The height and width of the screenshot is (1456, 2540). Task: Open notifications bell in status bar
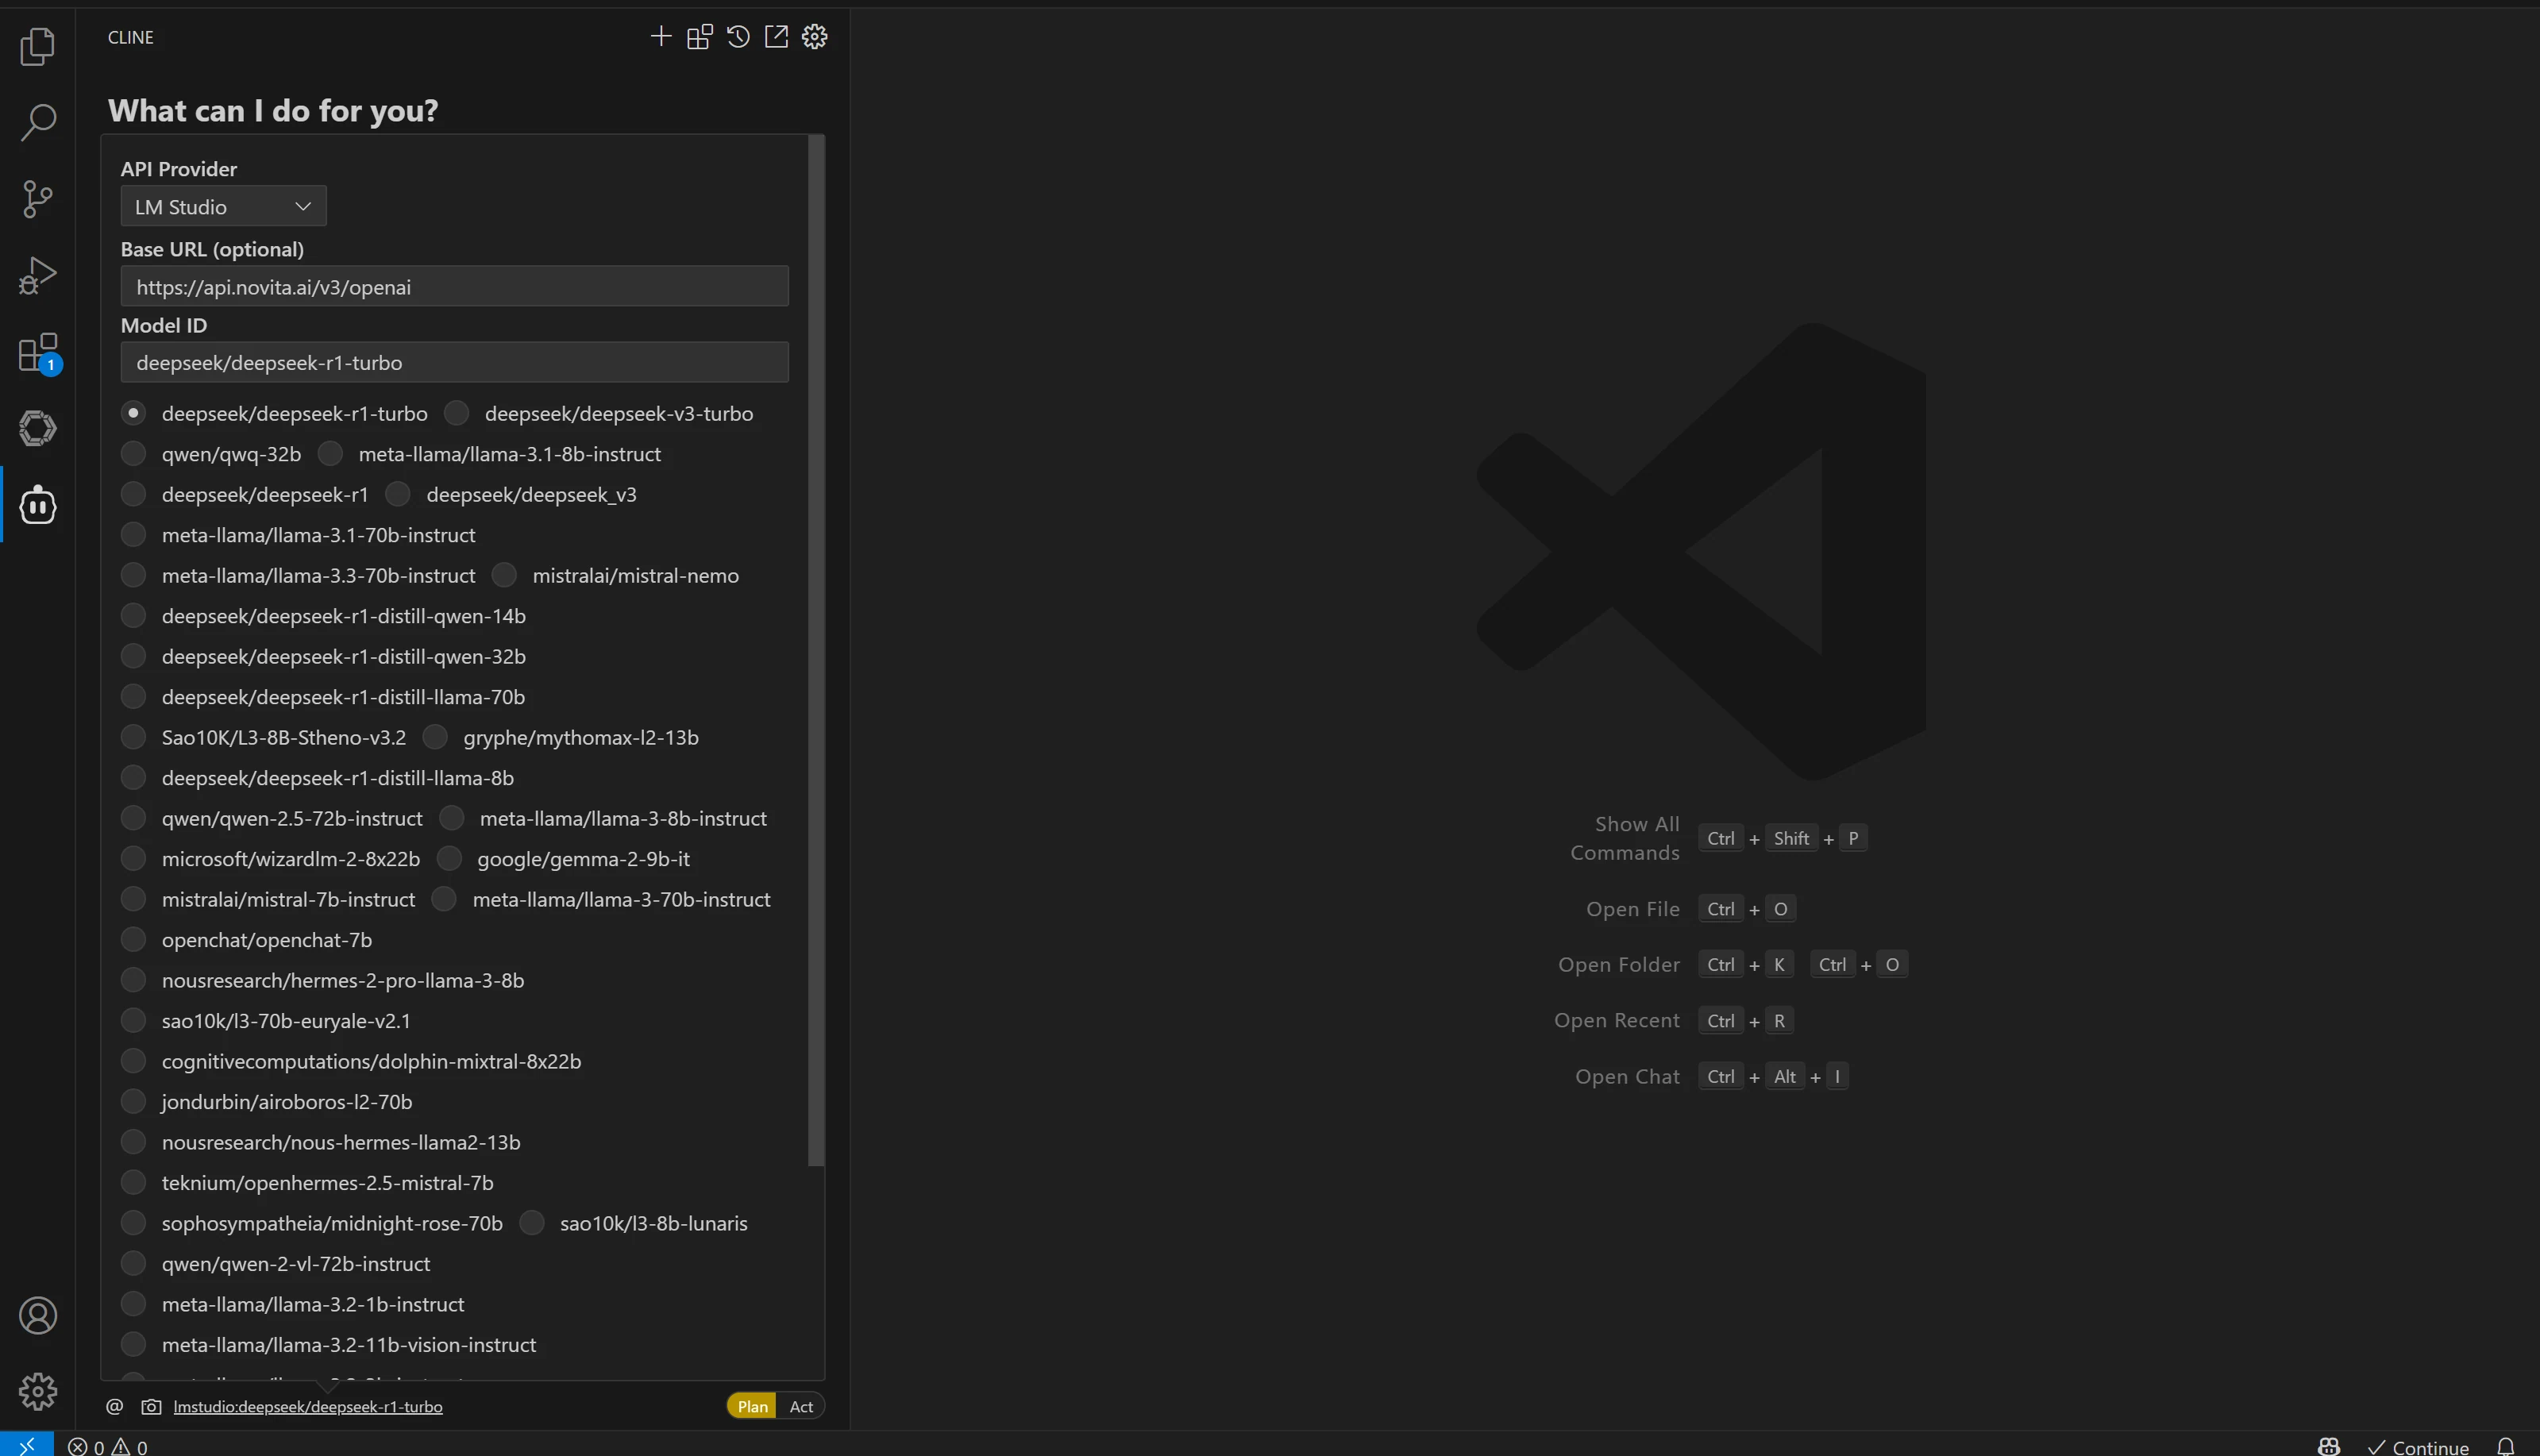coord(2505,1446)
